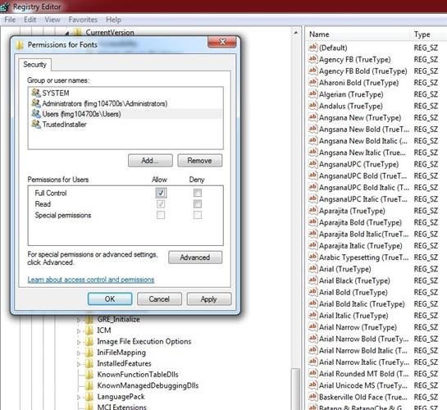The image size is (447, 410).
Task: Open the Help menu
Action: click(113, 20)
